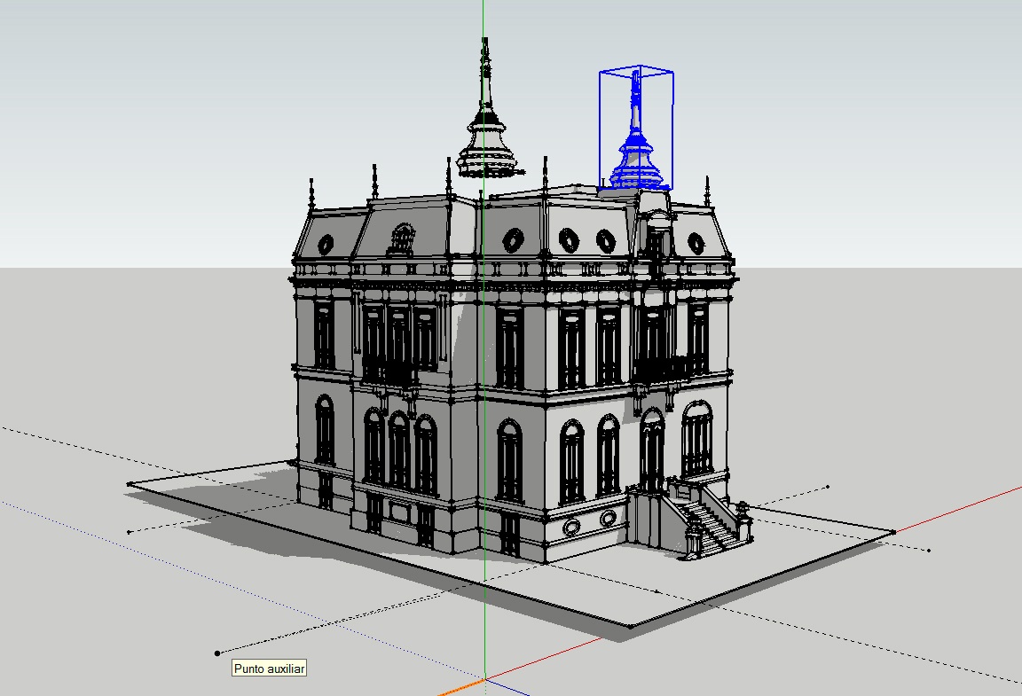This screenshot has width=1022, height=696.
Task: Click the guide point at the ground plane's left corner
Action: click(130, 484)
